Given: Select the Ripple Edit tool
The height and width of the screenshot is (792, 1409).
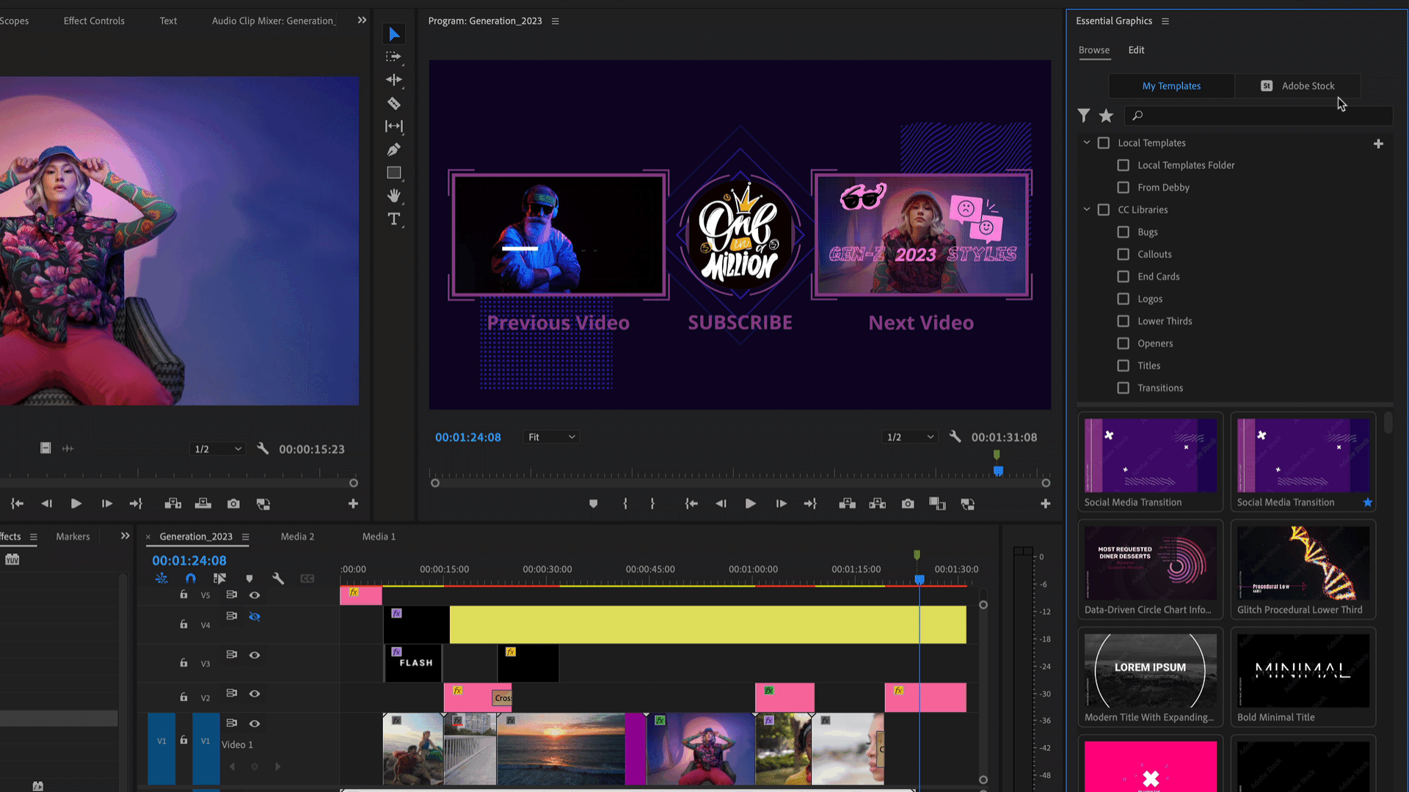Looking at the screenshot, I should tap(394, 80).
